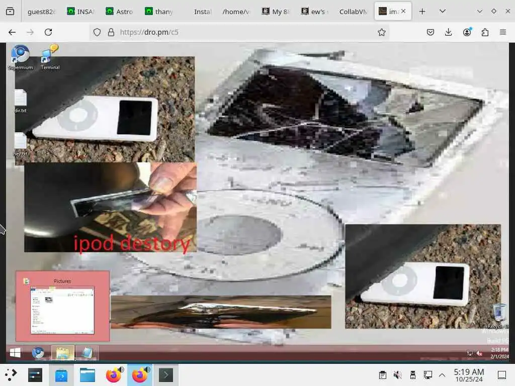
Task: Open tracking protection shield icon
Action: [97, 32]
